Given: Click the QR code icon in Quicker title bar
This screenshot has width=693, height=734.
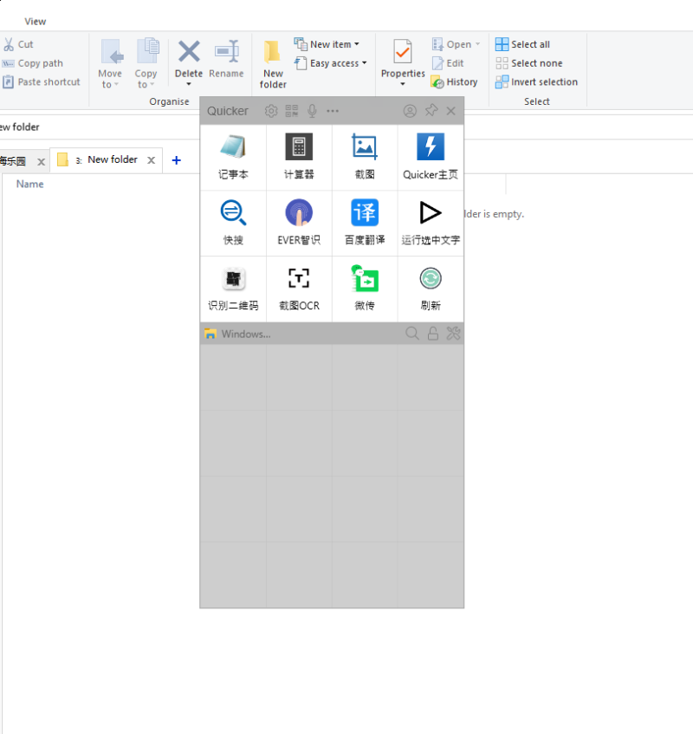Looking at the screenshot, I should pyautogui.click(x=292, y=111).
